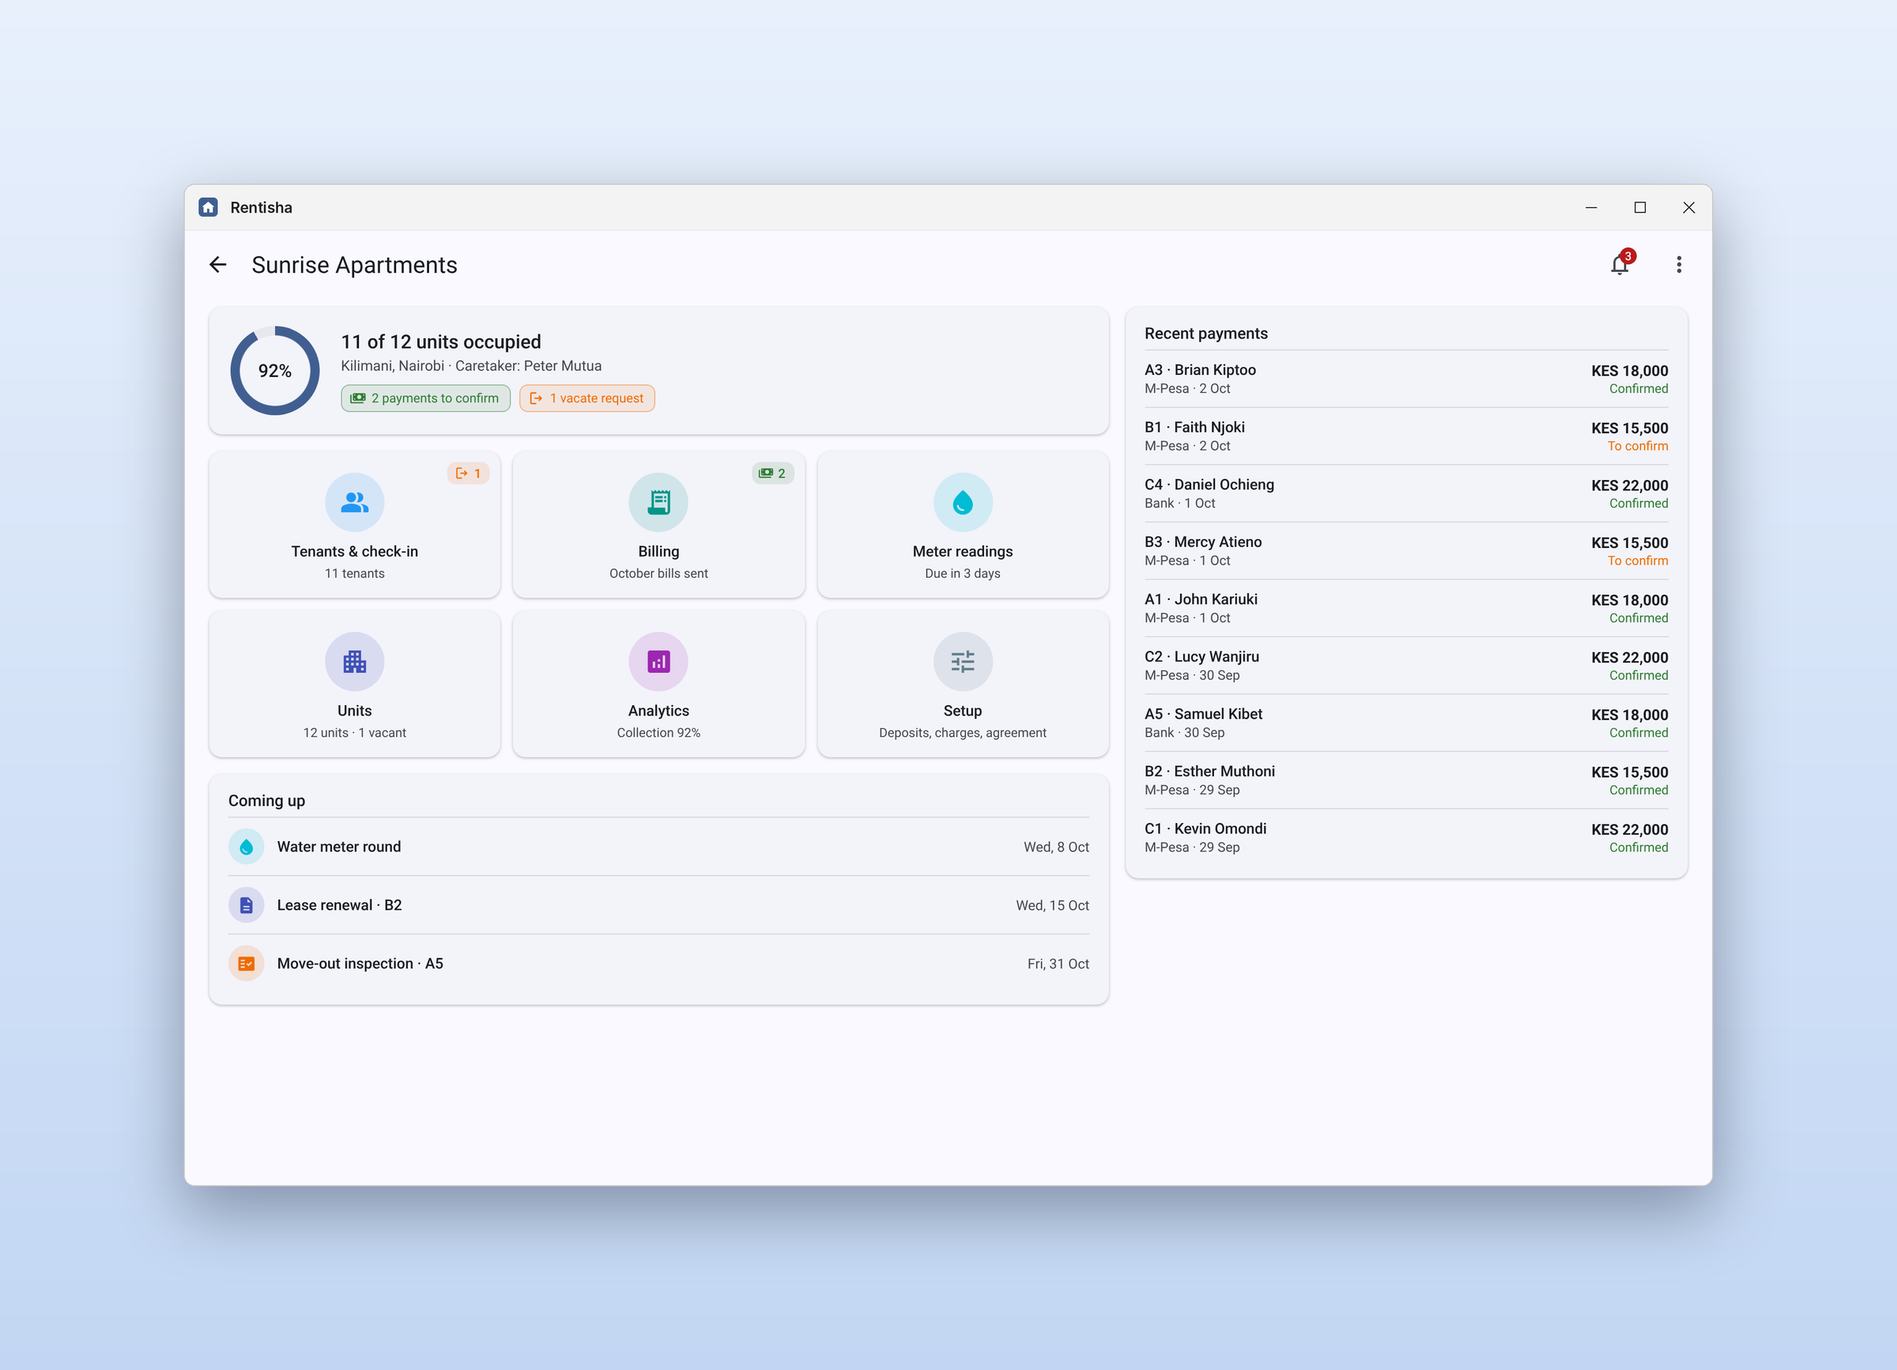Click the vacate badge on the Tenants card
Image resolution: width=1897 pixels, height=1370 pixels.
click(469, 474)
